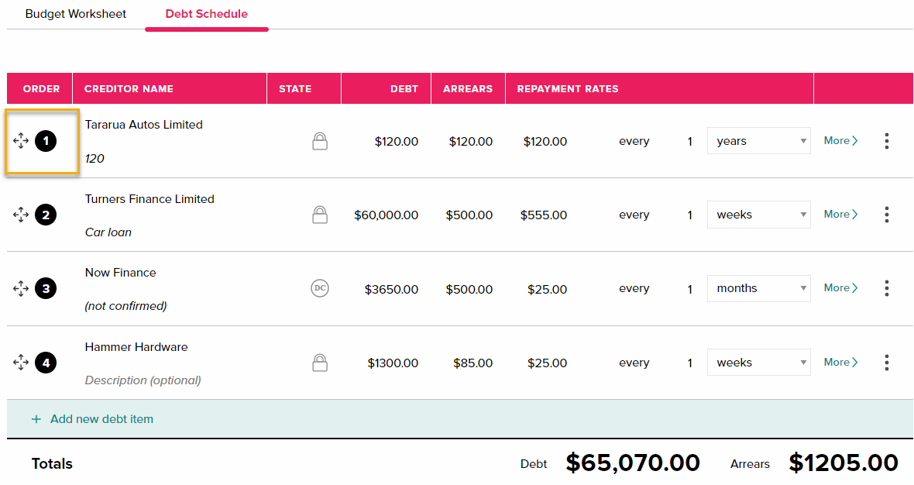Click the move handle for Turners Finance Limited
914x485 pixels.
coord(21,215)
